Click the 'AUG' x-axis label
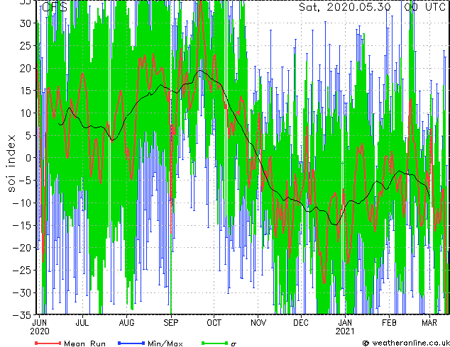450x347 pixels. 126,323
